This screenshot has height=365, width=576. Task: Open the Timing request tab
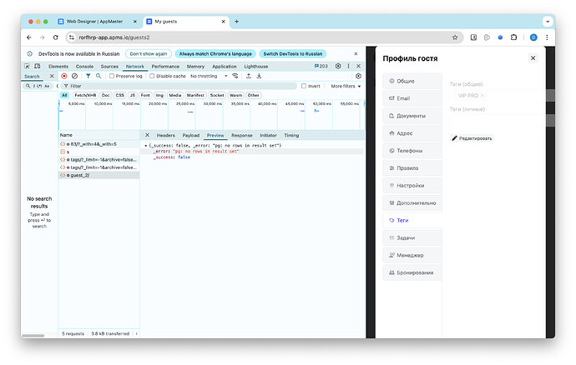(x=291, y=135)
